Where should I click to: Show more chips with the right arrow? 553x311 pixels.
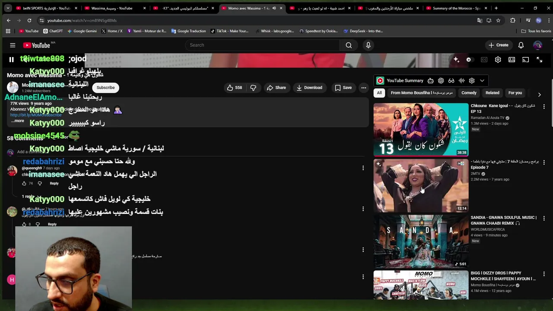(x=539, y=94)
